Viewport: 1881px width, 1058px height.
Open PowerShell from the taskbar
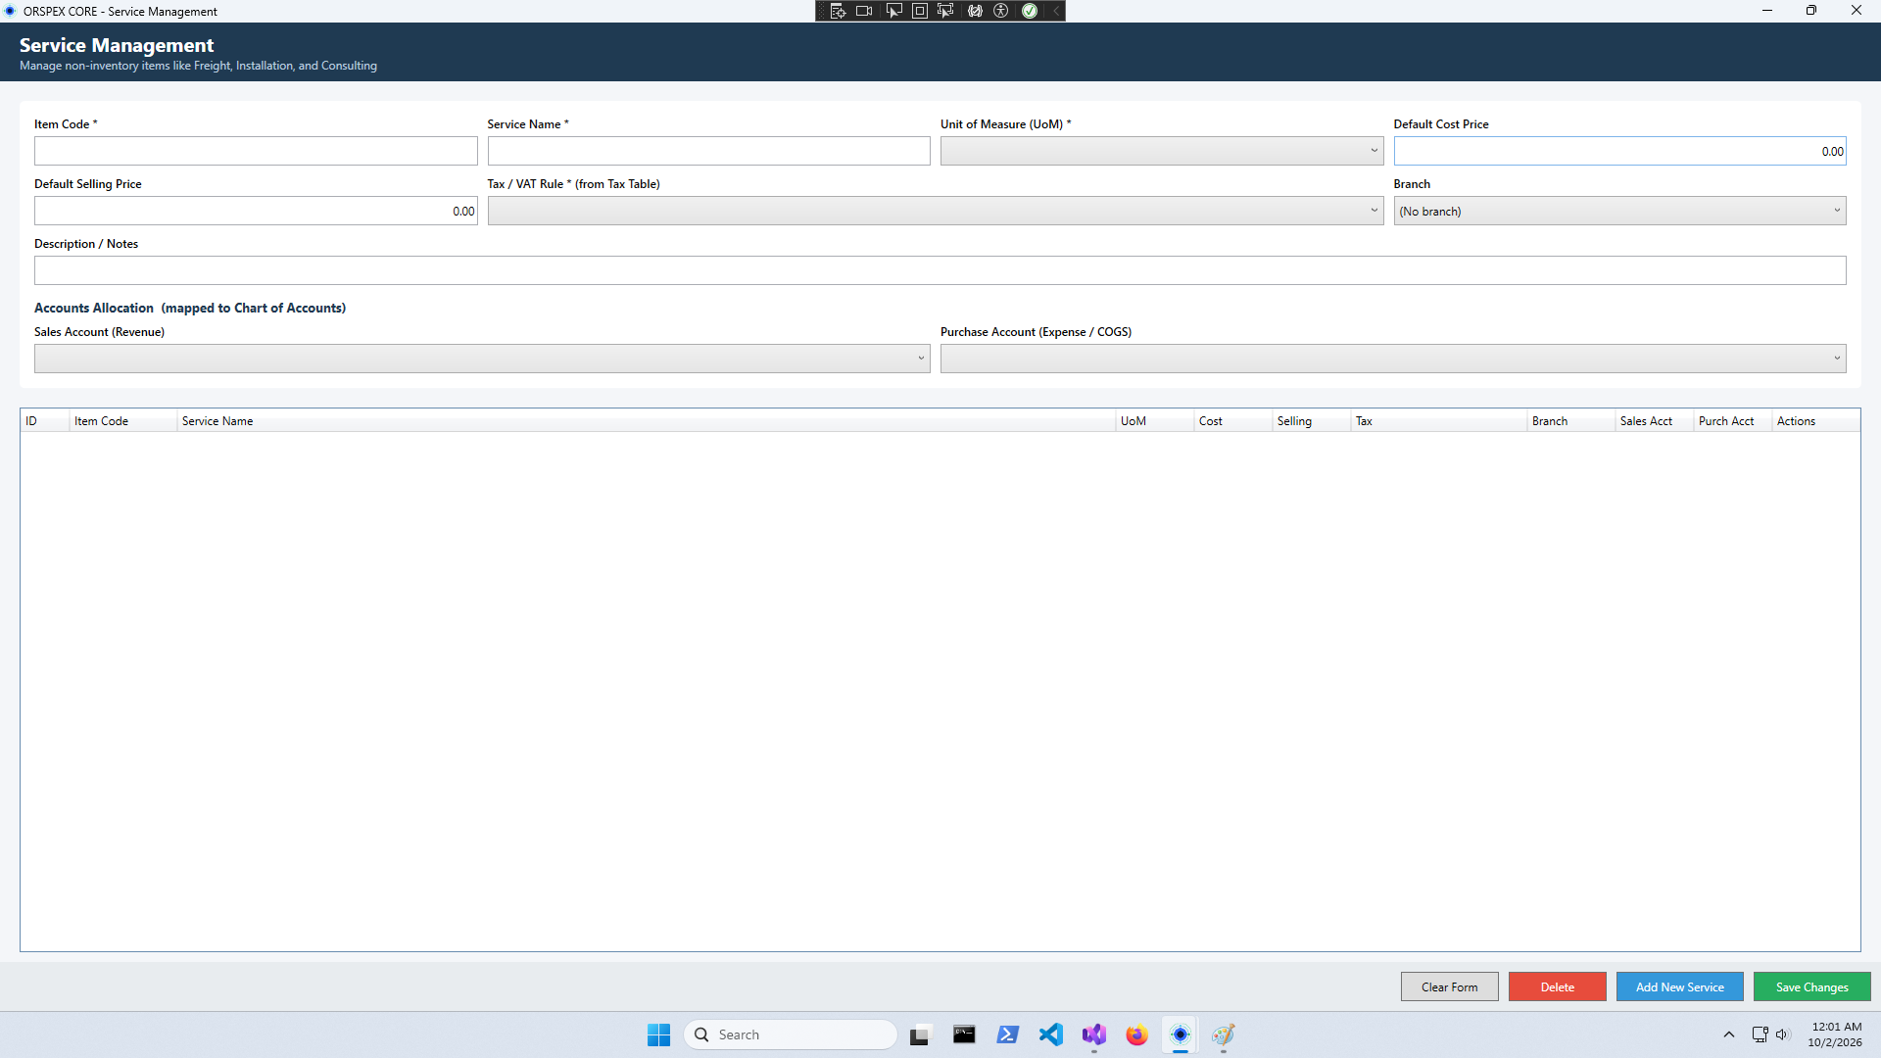click(1007, 1034)
